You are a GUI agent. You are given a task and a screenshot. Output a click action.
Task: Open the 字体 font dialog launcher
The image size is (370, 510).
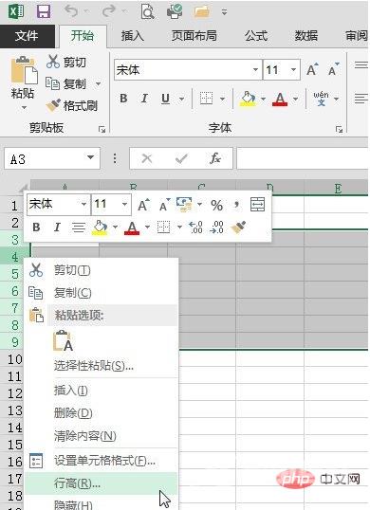(339, 130)
